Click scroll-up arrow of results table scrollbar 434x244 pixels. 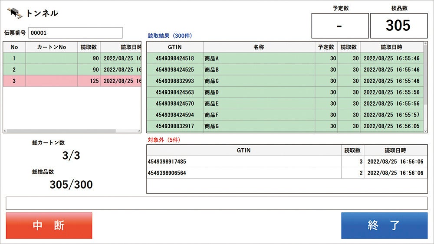(x=426, y=44)
